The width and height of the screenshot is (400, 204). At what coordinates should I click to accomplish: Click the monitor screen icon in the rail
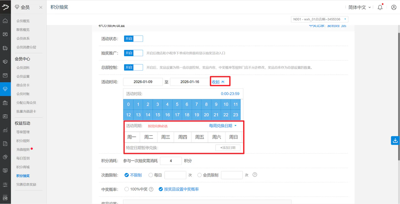tap(5, 171)
